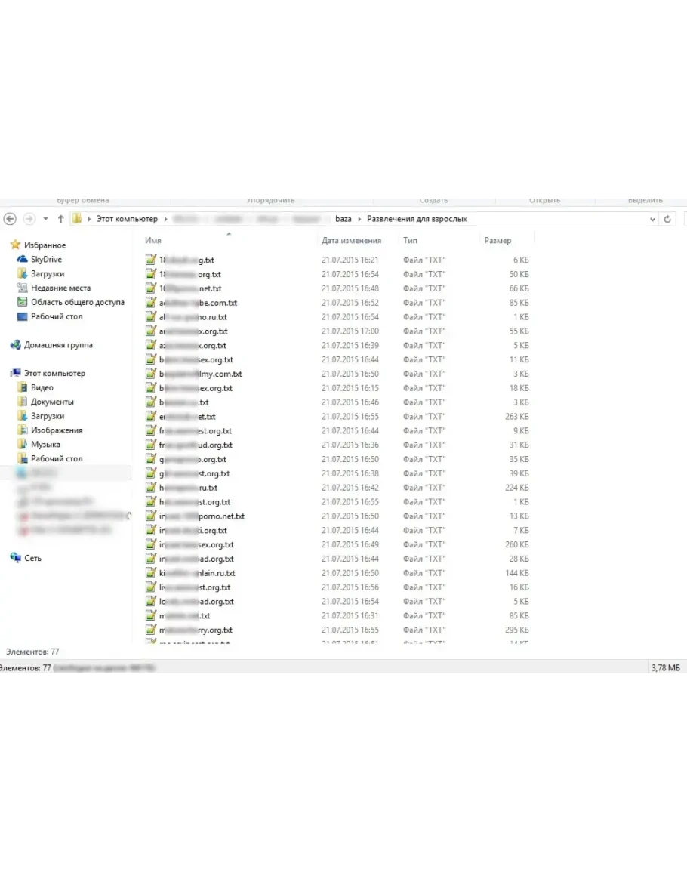Click the Forward navigation arrow

(x=29, y=219)
